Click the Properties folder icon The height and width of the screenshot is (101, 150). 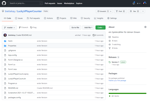pos(5,46)
